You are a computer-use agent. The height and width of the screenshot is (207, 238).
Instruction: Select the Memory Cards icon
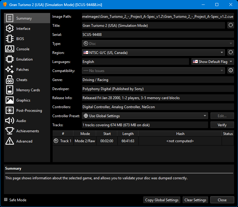pyautogui.click(x=10, y=90)
